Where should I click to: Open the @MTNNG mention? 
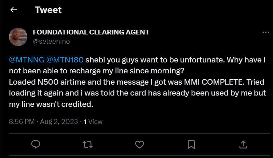[x=26, y=60]
